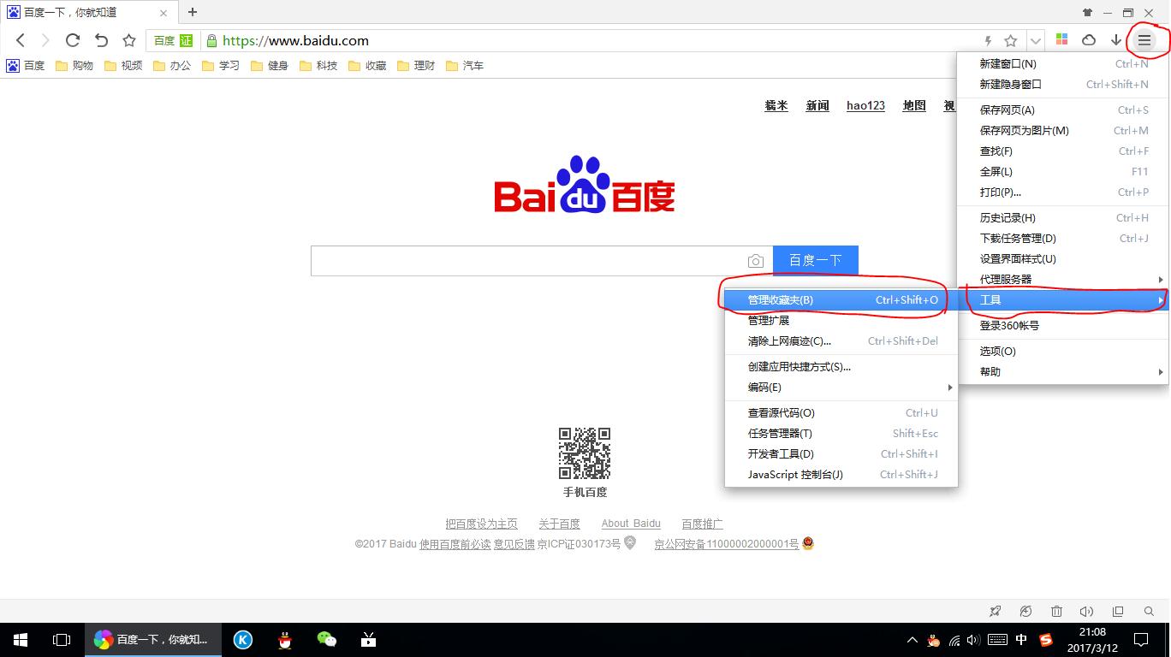
Task: Open cloud sync via the cloud icon
Action: tap(1088, 40)
